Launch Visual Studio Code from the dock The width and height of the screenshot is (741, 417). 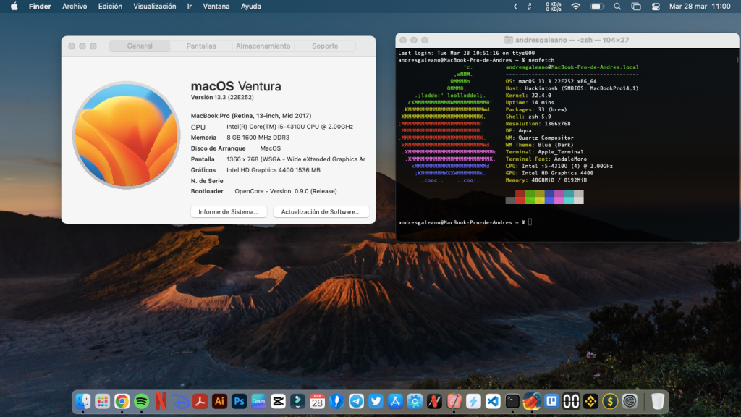(493, 401)
